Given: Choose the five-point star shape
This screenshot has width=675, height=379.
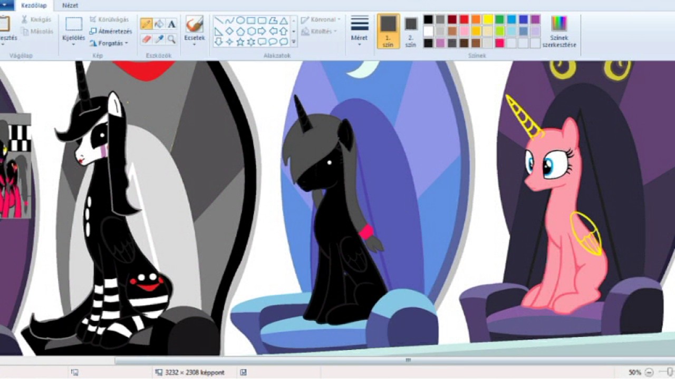Looking at the screenshot, I should [240, 42].
